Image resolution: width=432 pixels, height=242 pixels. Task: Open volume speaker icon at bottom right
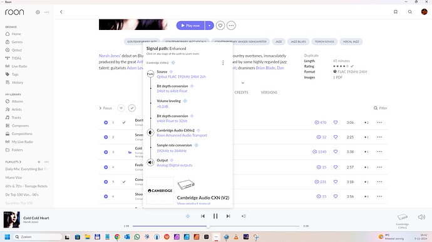click(421, 217)
